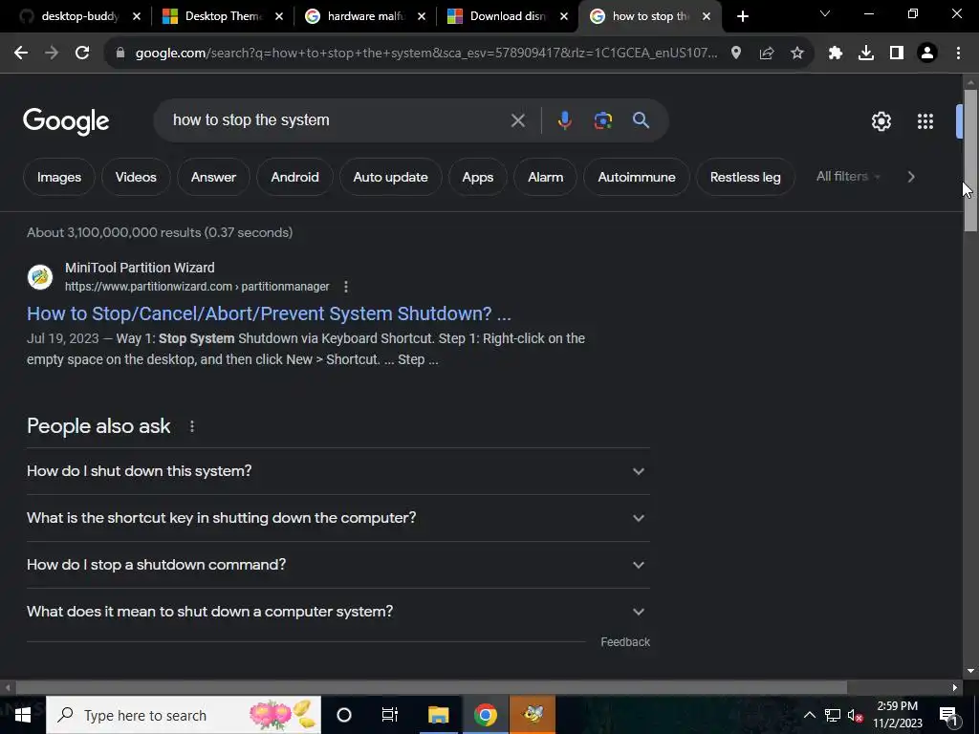979x734 pixels.
Task: Click the Chrome address bar URL
Action: (x=425, y=54)
